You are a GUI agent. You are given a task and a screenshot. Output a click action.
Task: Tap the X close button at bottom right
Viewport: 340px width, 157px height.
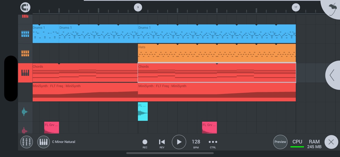coord(331,142)
